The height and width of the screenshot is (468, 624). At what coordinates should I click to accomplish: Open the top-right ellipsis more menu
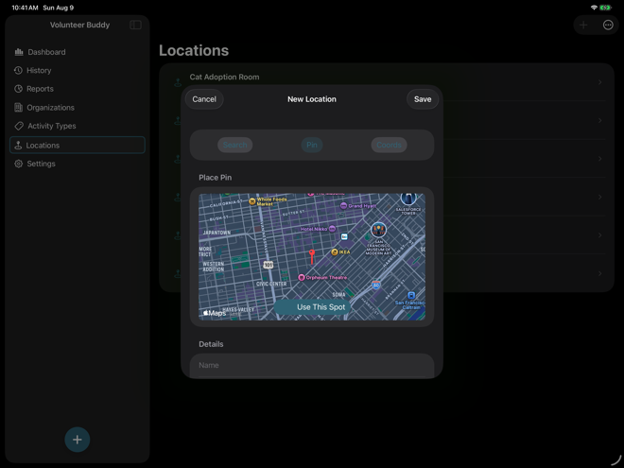[x=608, y=26]
